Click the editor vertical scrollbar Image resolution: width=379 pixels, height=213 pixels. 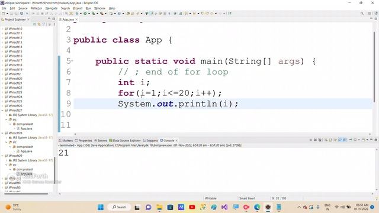(374, 66)
